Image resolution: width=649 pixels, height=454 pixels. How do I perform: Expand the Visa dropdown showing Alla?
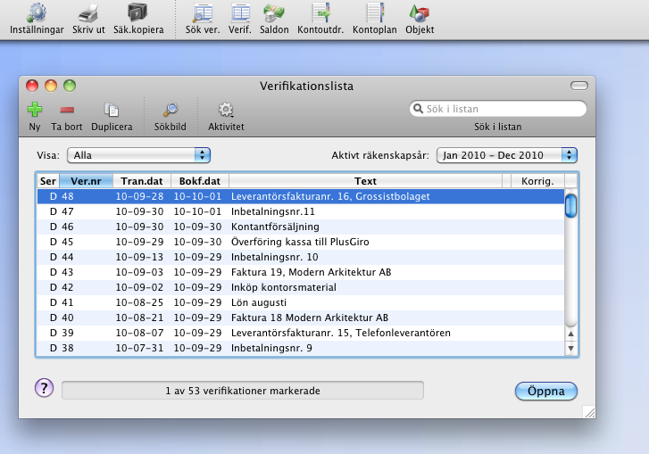138,155
